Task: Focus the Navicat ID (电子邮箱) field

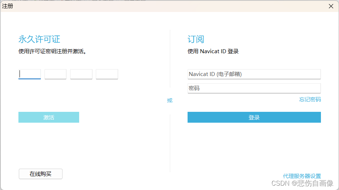Action: tap(254, 74)
